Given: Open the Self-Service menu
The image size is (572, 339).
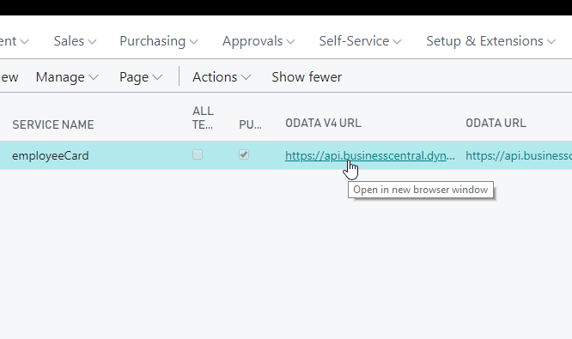Looking at the screenshot, I should 360,41.
